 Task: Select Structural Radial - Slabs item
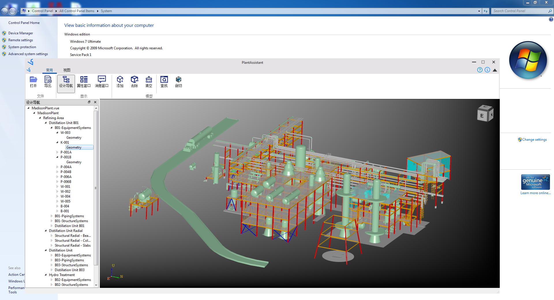73,245
